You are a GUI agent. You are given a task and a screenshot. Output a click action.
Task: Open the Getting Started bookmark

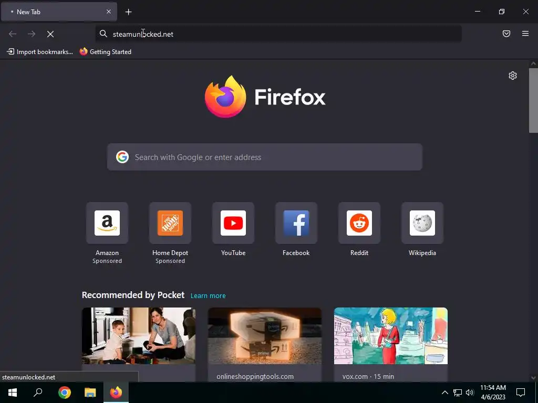106,52
